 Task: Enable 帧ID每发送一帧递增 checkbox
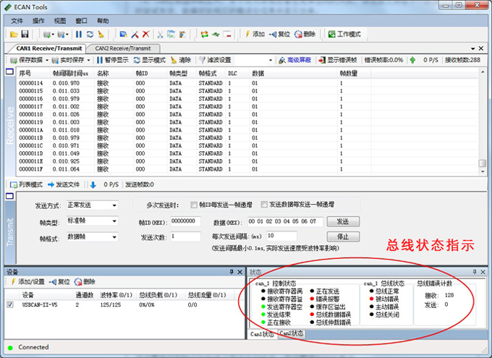194,205
